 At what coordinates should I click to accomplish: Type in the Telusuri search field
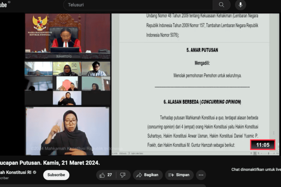[139, 5]
